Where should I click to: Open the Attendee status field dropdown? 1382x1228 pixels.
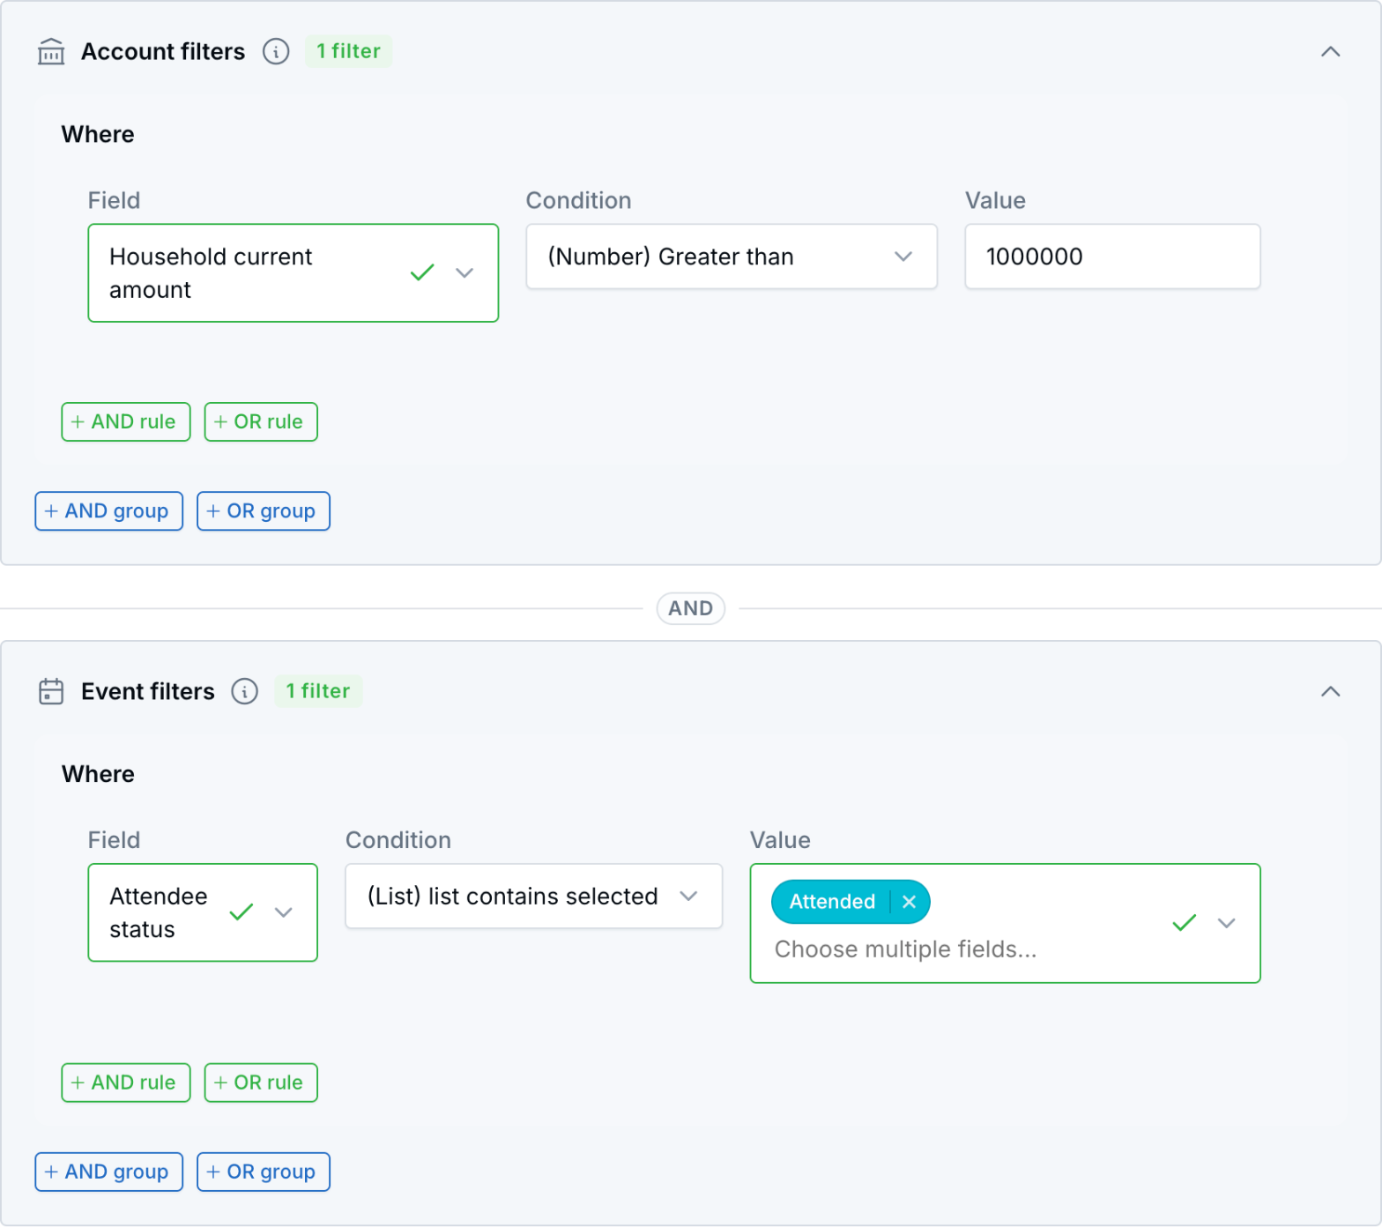coord(203,913)
